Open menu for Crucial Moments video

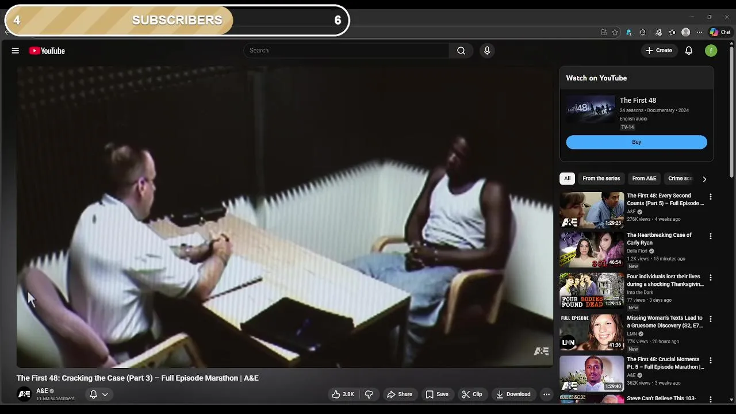click(x=711, y=361)
